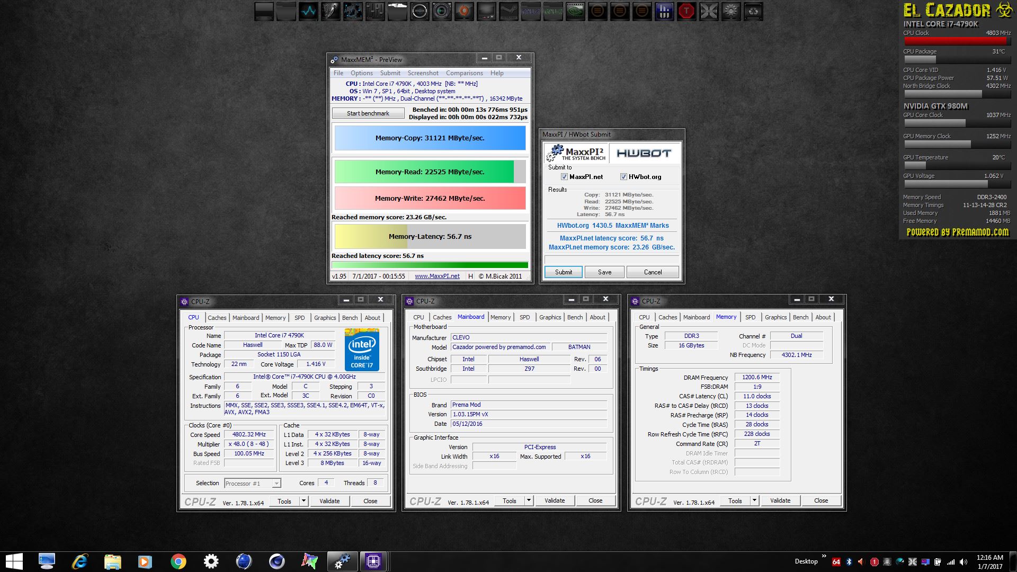
Task: Launch the mixer sliders icon in top dock
Action: click(375, 11)
